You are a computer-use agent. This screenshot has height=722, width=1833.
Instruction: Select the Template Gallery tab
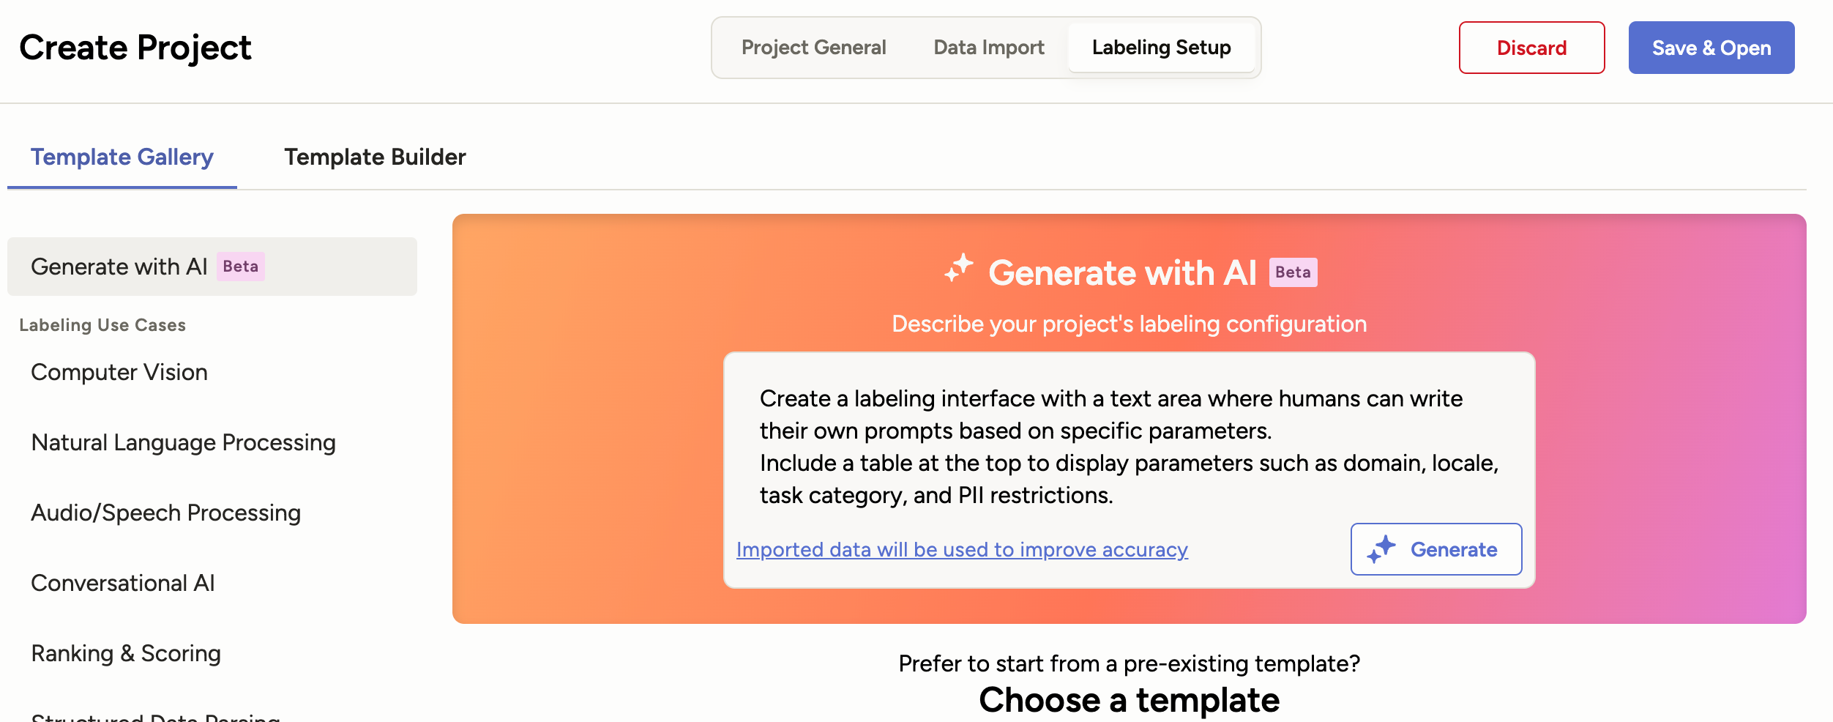(x=122, y=157)
